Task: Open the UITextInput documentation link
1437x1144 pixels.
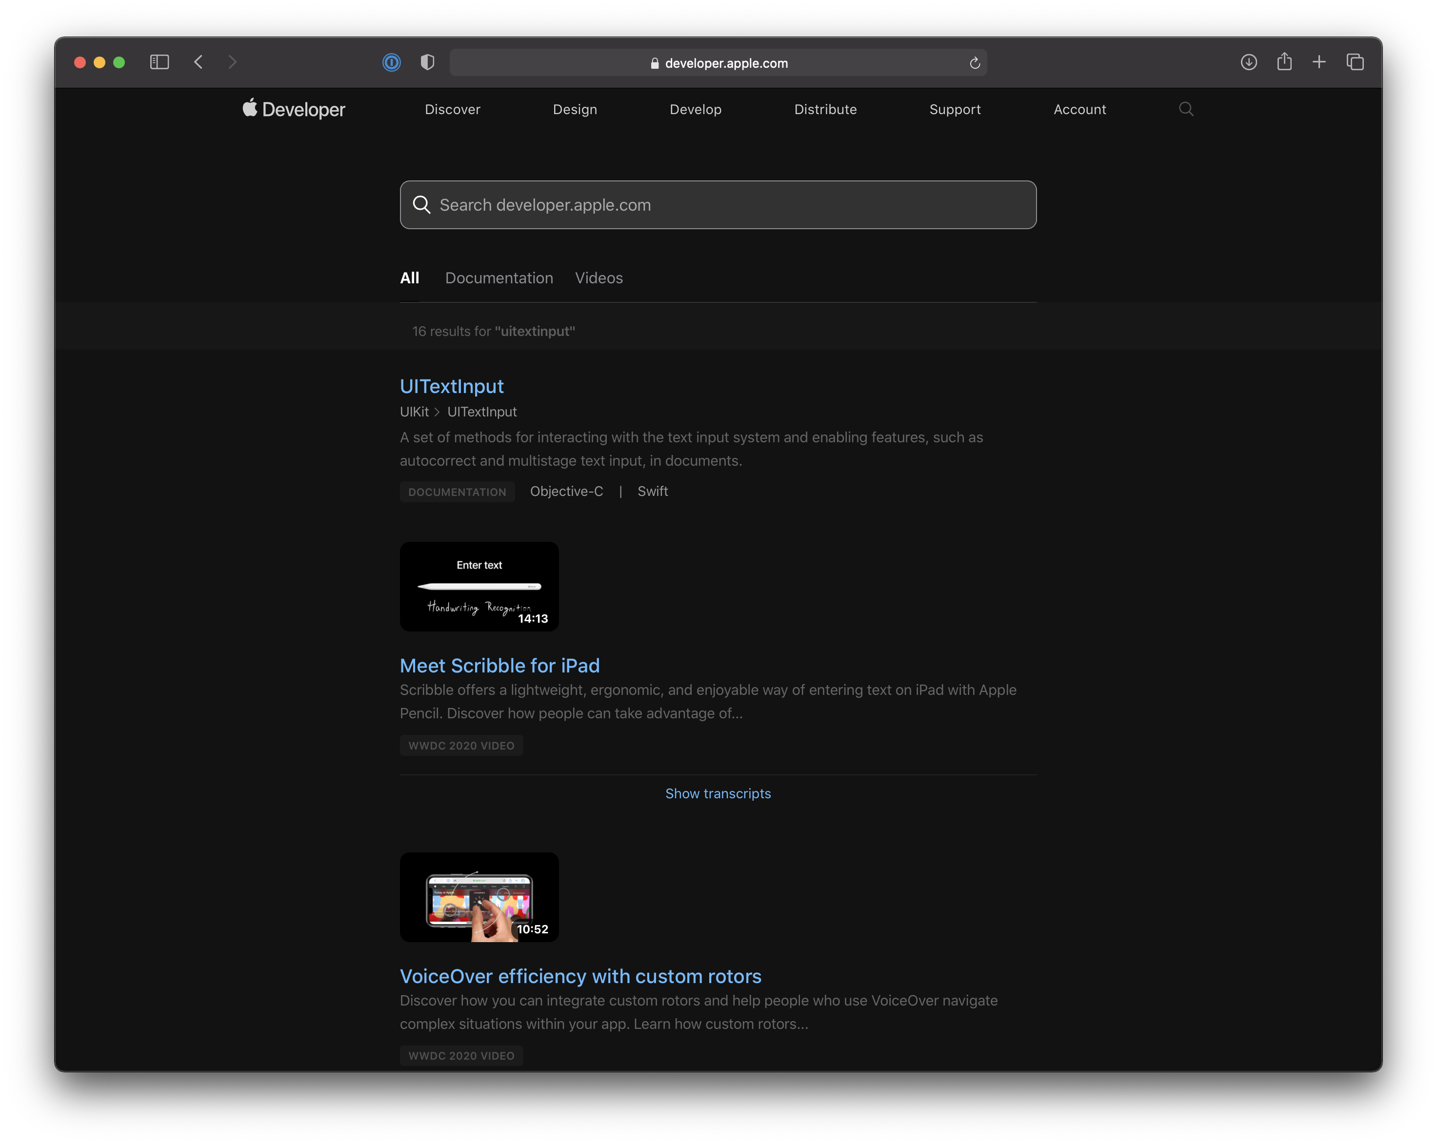Action: [451, 386]
